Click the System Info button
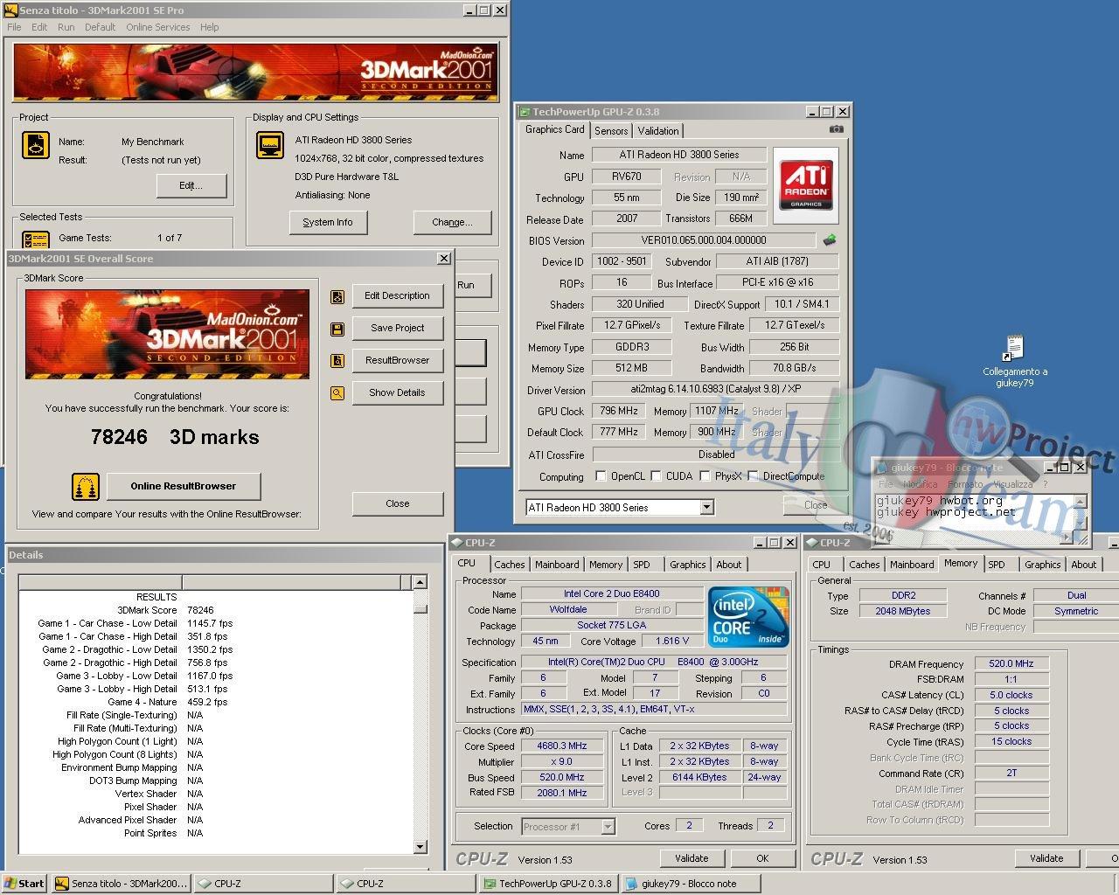1119x895 pixels. coord(328,223)
